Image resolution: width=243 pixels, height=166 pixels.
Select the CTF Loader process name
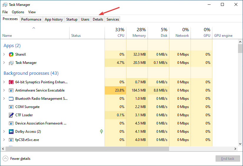click(x=24, y=115)
